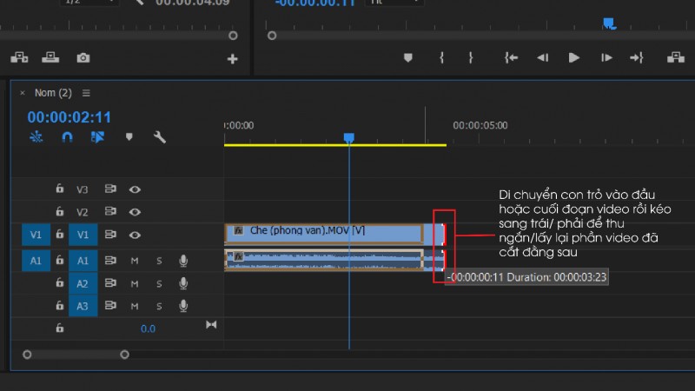Toggle insert sequences as nests icon

point(36,137)
